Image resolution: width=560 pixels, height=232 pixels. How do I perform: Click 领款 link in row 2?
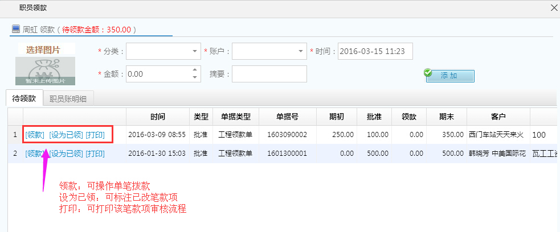click(35, 154)
